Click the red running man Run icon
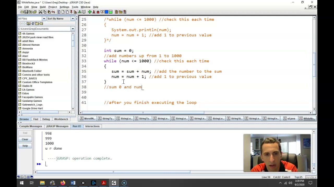The height and width of the screenshot is (187, 334). (94, 12)
